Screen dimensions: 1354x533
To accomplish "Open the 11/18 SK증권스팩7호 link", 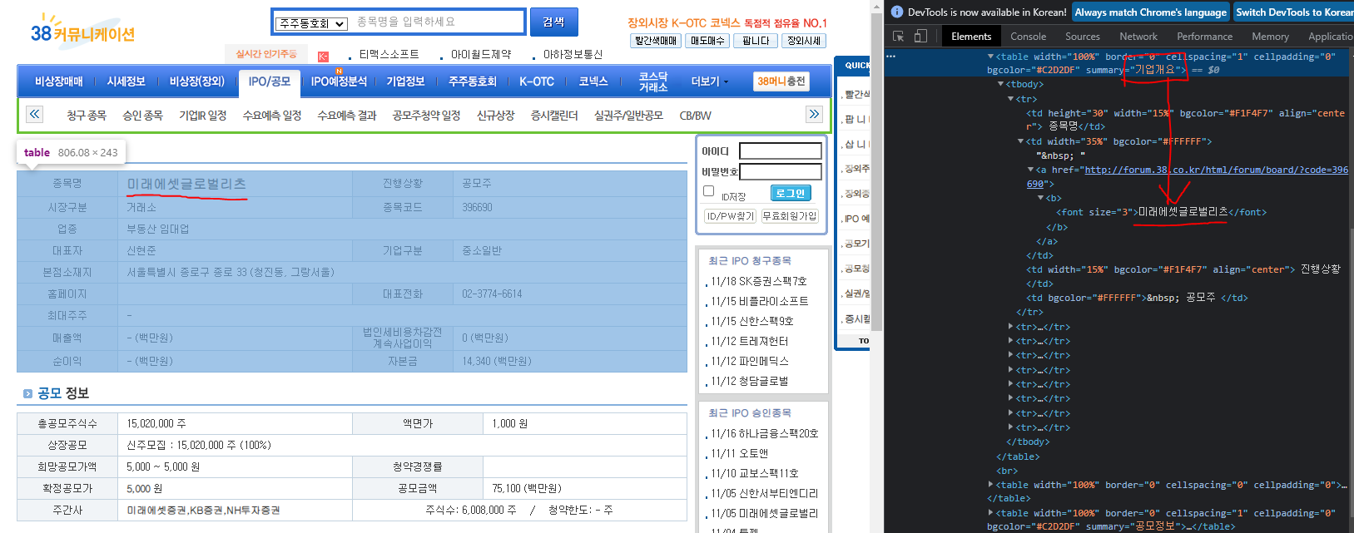I will point(758,281).
